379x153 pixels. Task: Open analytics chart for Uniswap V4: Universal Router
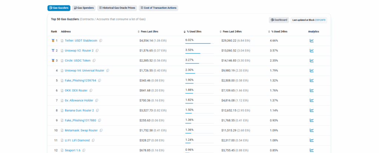pos(312,71)
